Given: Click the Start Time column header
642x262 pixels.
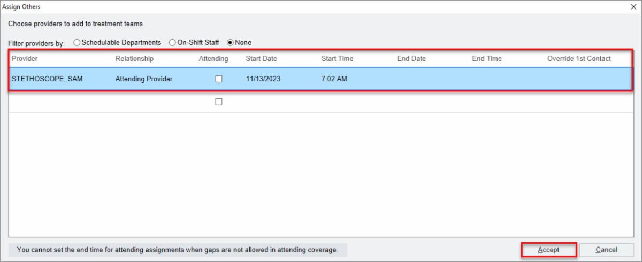Looking at the screenshot, I should click(x=337, y=58).
